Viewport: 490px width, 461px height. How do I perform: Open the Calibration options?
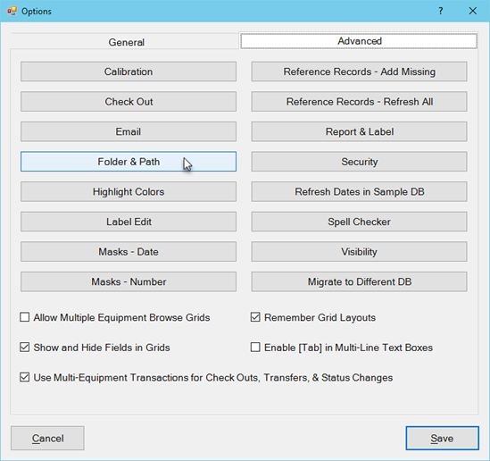pyautogui.click(x=129, y=71)
